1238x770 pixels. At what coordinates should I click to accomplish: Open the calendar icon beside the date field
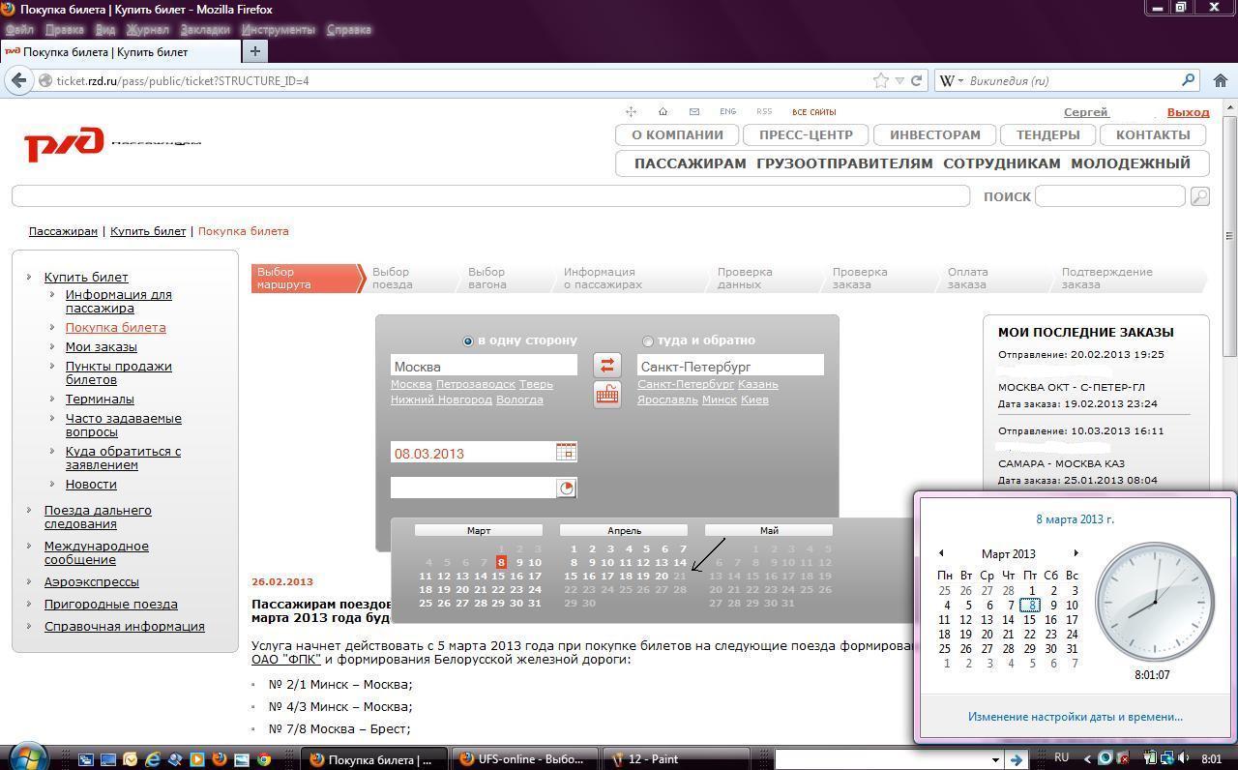tap(566, 452)
